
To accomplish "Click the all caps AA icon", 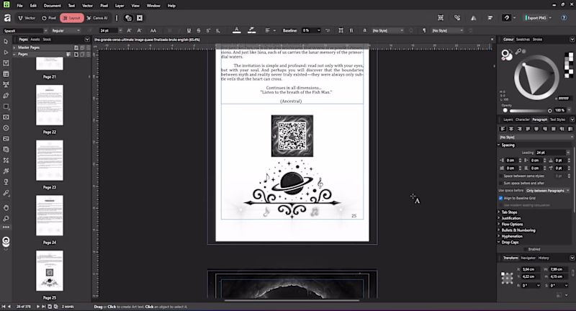I will point(153,30).
